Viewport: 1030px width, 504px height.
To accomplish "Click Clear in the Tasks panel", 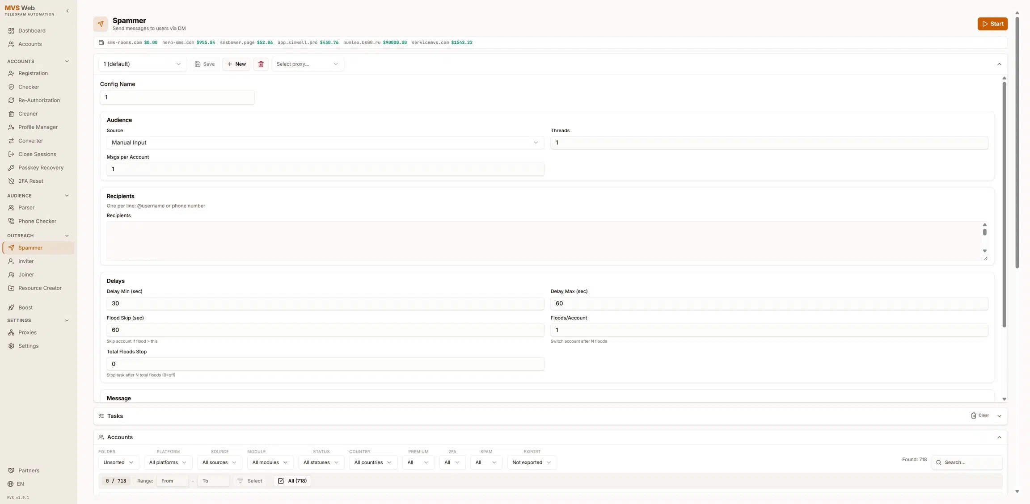I will 979,416.
